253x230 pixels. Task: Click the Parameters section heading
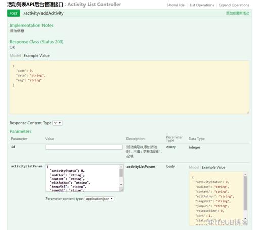[x=20, y=131]
